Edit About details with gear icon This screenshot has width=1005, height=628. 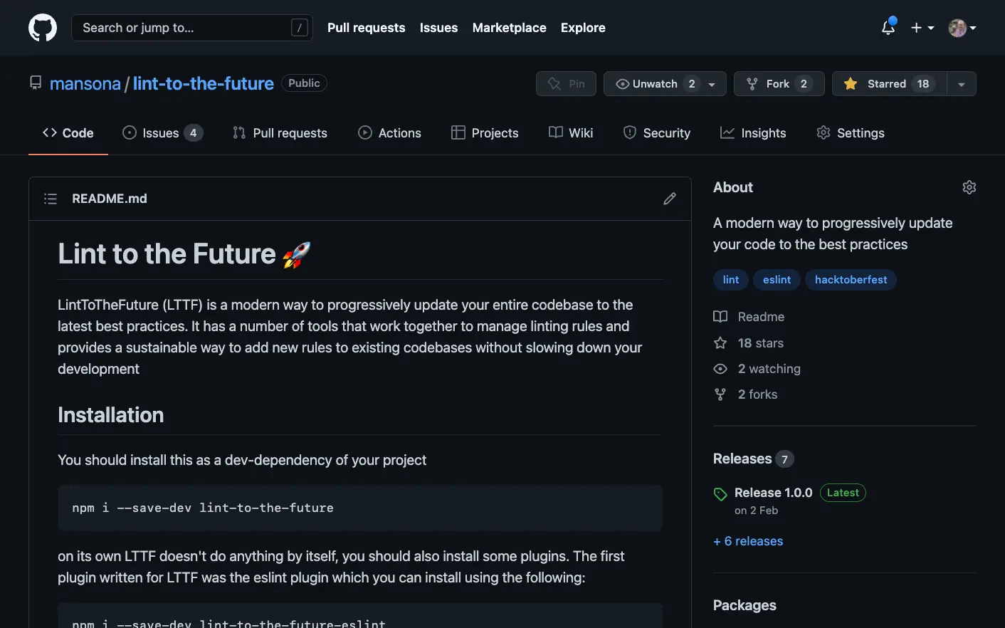pyautogui.click(x=969, y=187)
